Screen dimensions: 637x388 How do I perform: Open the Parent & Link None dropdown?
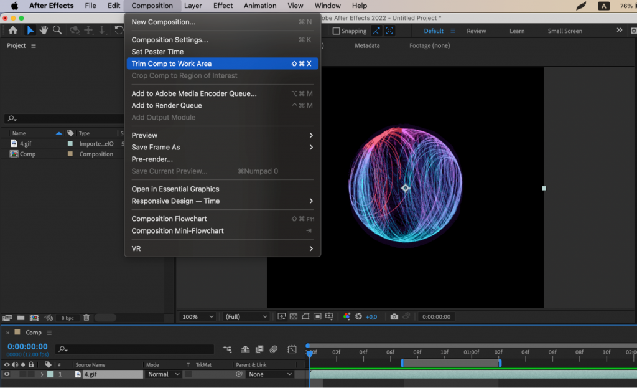pyautogui.click(x=269, y=374)
